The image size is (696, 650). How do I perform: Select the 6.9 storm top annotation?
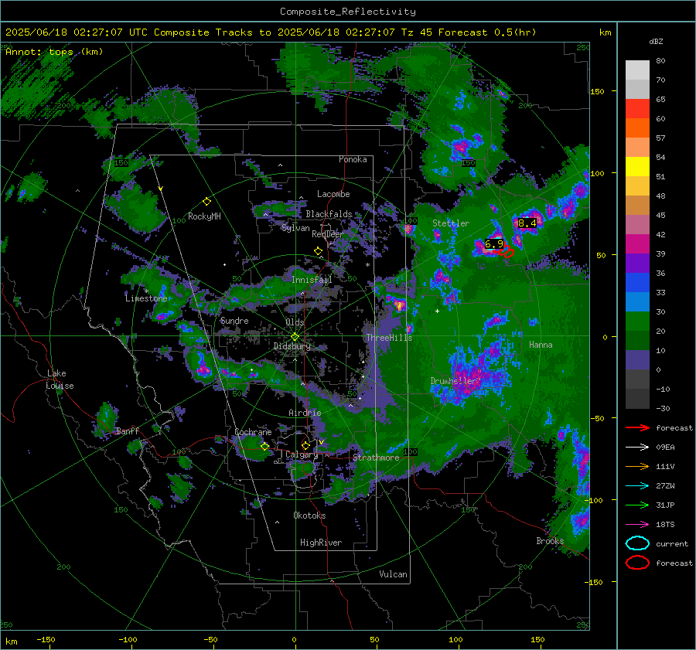pos(493,244)
